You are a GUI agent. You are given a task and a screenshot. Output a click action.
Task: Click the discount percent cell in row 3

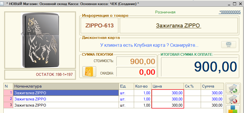(x=192, y=105)
